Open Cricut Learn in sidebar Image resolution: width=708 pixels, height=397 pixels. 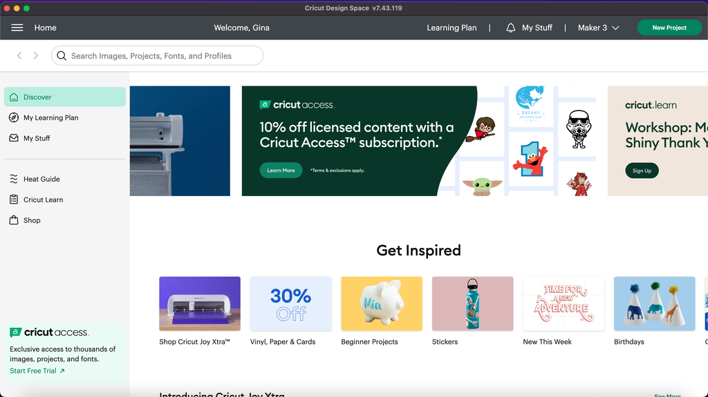[x=43, y=200]
